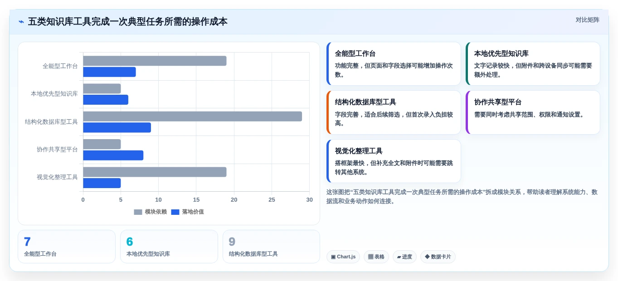Click the gray bar for 协作共享型平台
Viewport: 618px width, 281px height.
click(102, 144)
